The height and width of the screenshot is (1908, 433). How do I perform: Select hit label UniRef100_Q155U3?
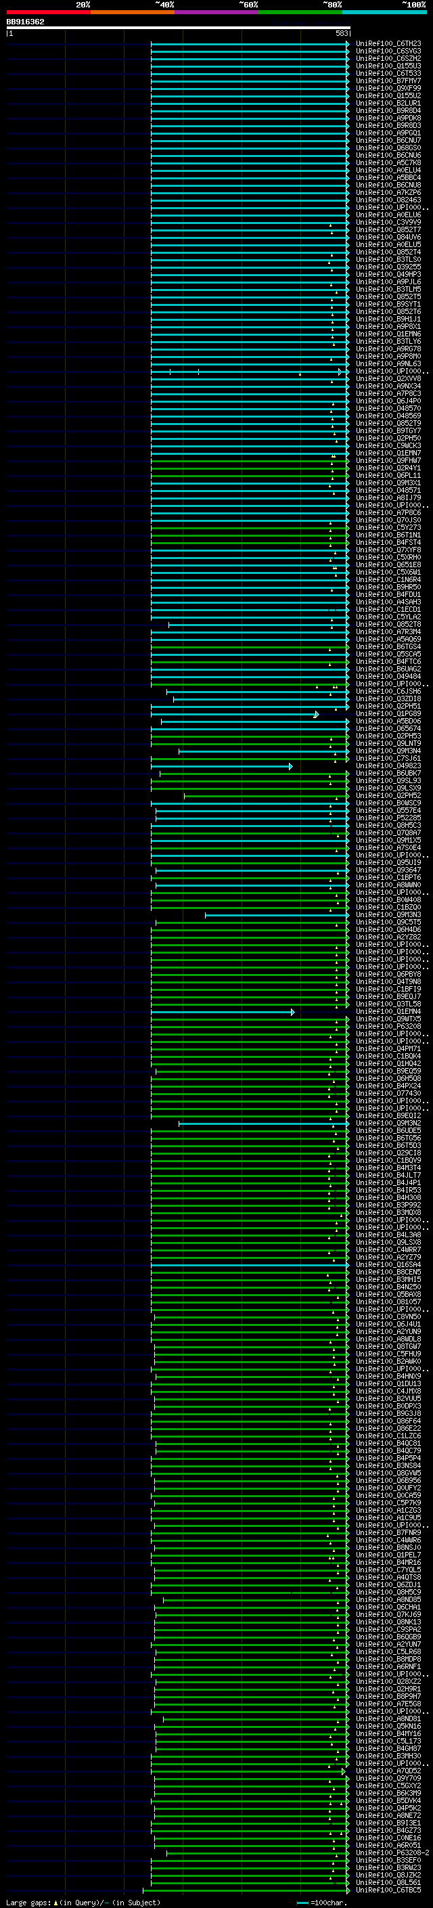pos(388,66)
